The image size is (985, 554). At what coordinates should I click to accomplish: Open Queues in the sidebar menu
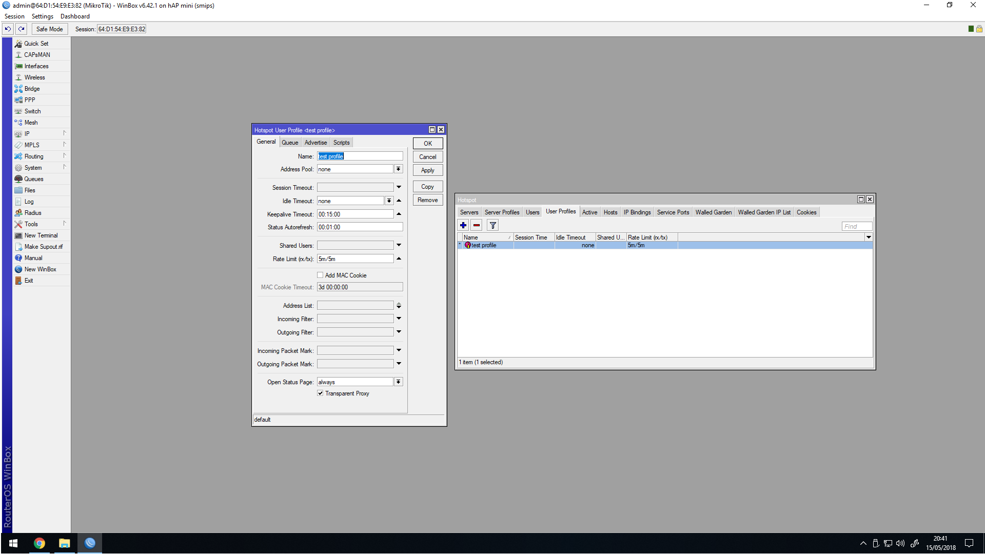34,179
